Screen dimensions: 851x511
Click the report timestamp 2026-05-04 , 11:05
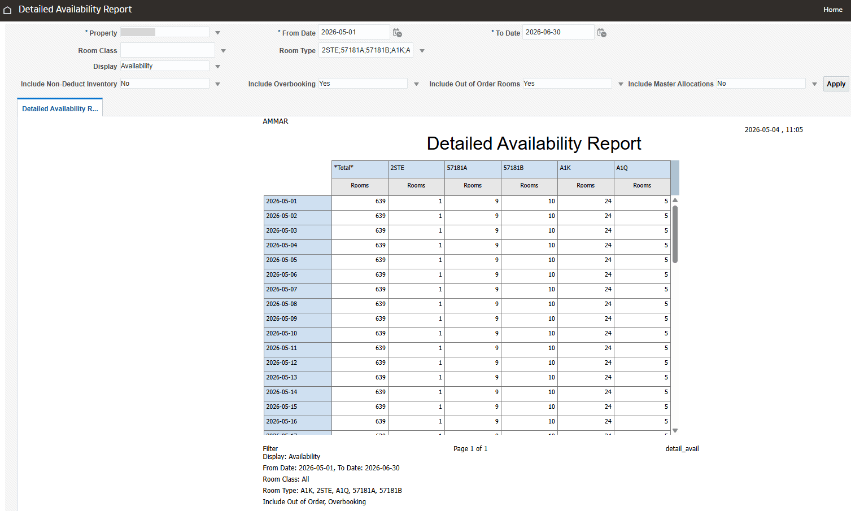coord(774,130)
